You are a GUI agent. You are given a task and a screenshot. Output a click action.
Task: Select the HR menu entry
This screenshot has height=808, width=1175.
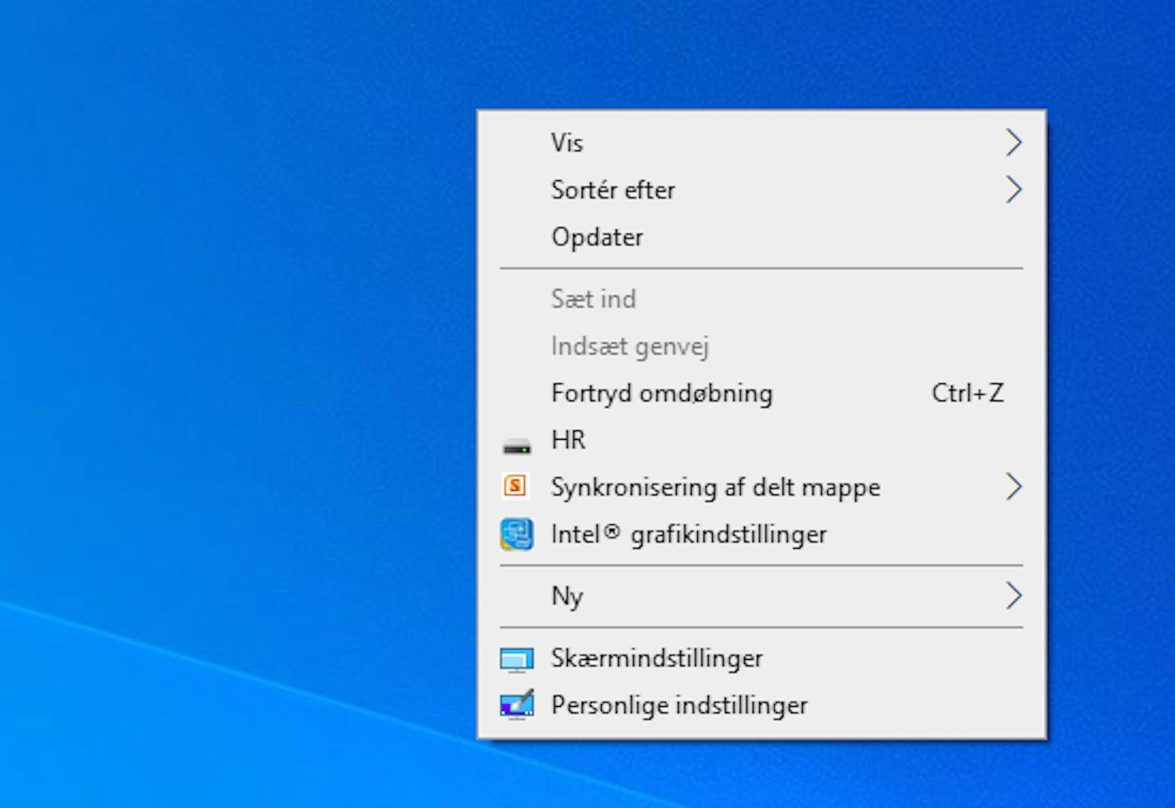(567, 440)
